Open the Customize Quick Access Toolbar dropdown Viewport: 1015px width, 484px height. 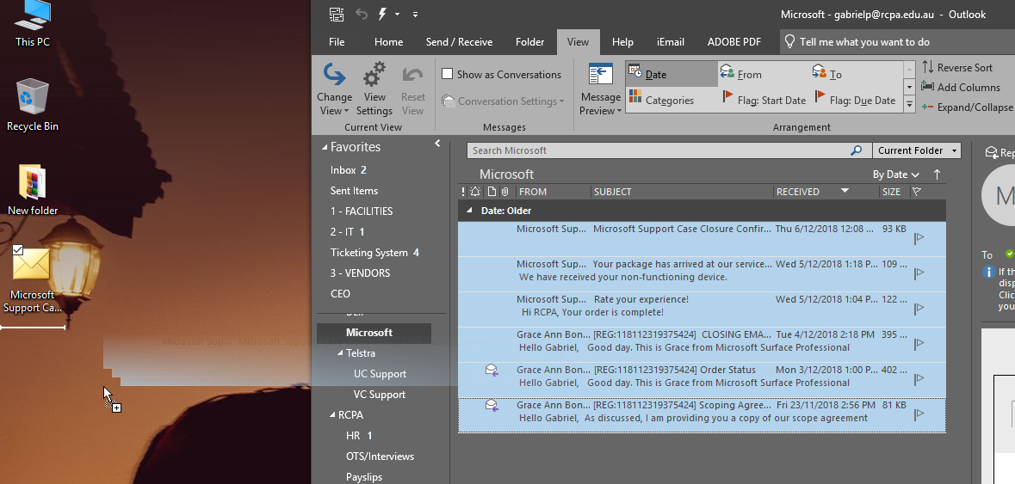coord(415,15)
